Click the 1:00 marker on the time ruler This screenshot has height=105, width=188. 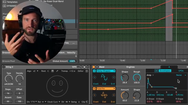coord(143,60)
